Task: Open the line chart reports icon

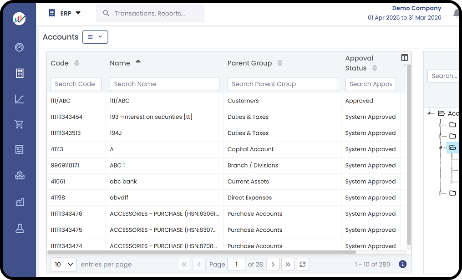Action: click(19, 99)
